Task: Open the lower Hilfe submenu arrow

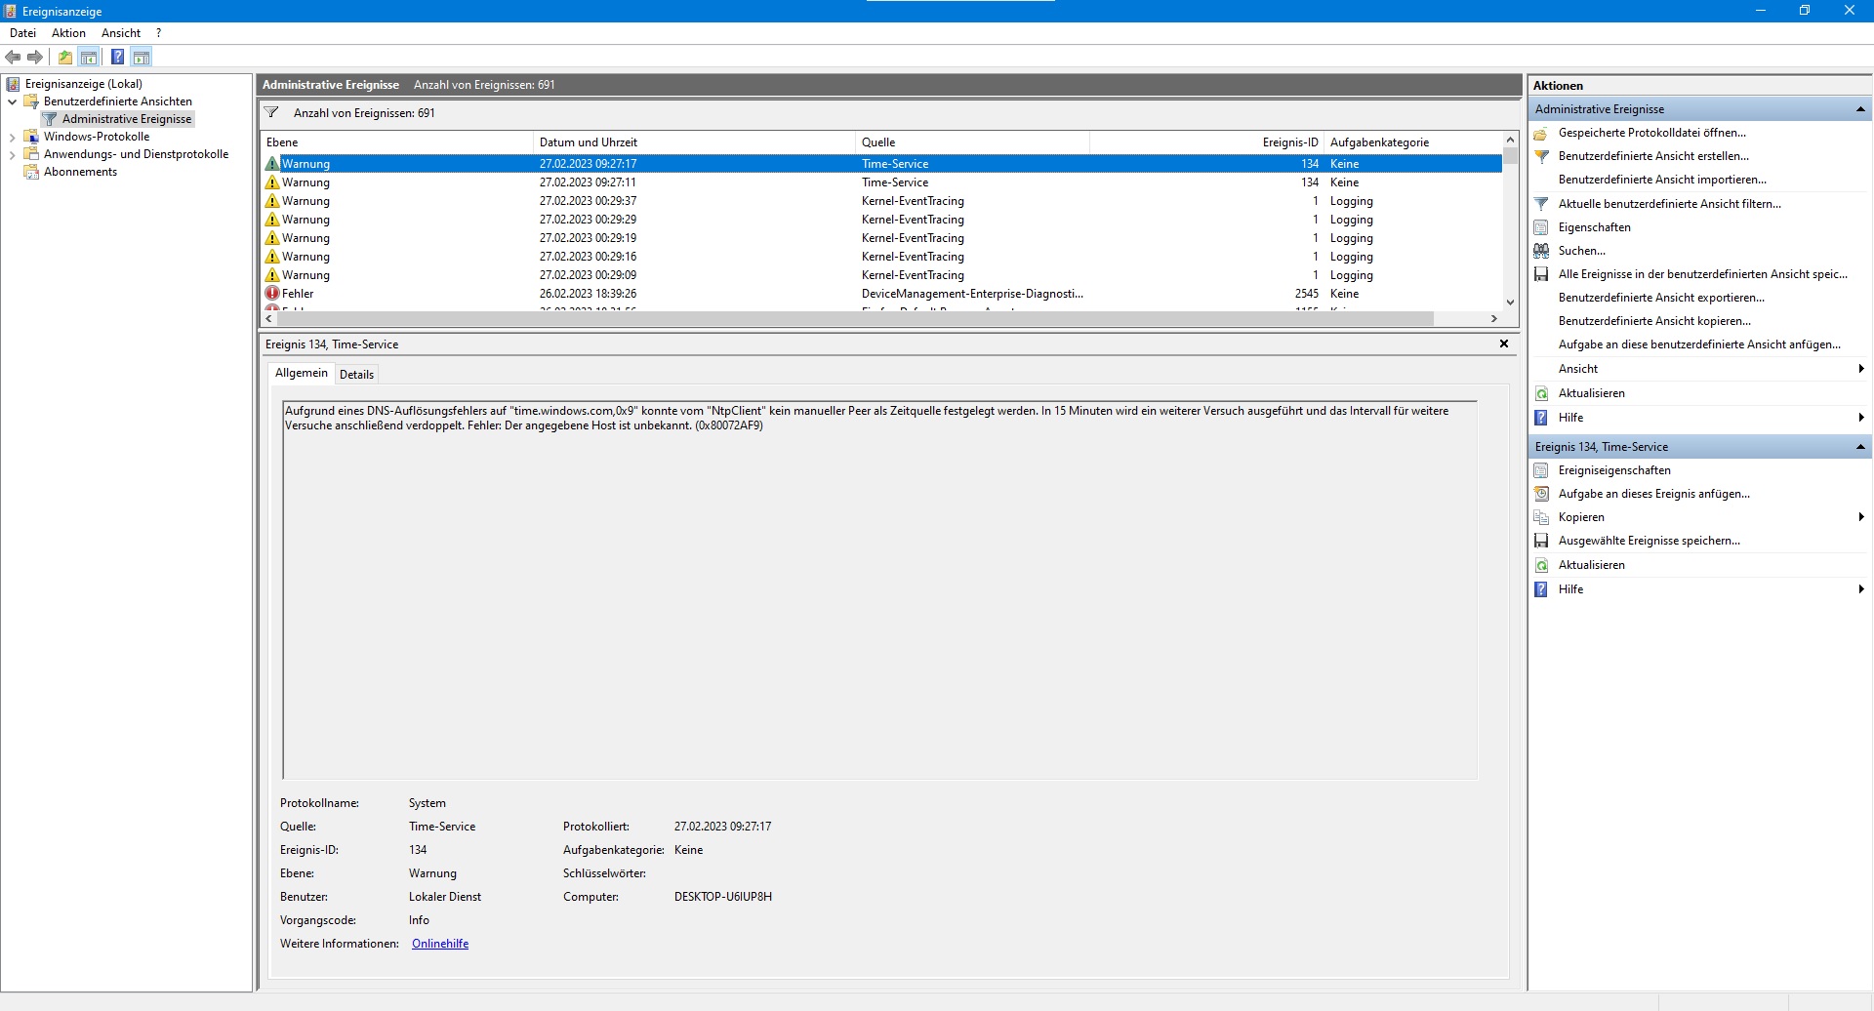Action: tap(1861, 589)
